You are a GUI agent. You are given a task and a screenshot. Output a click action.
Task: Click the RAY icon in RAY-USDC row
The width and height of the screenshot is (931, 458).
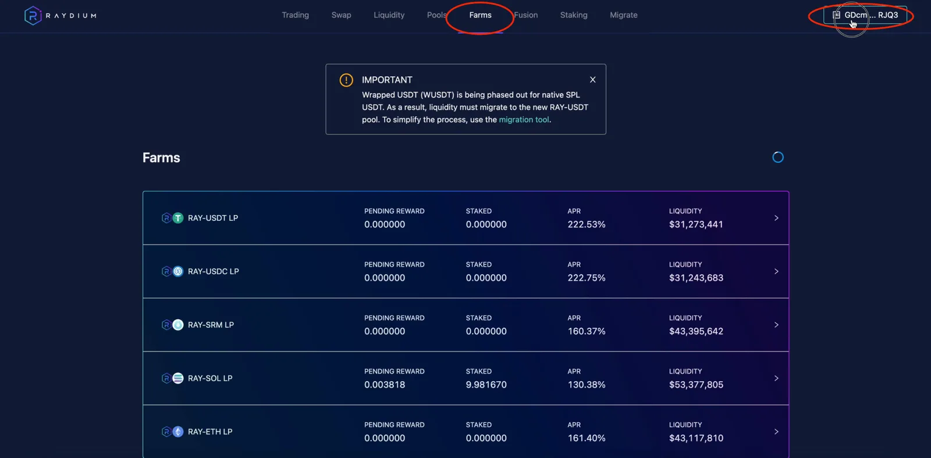point(166,271)
